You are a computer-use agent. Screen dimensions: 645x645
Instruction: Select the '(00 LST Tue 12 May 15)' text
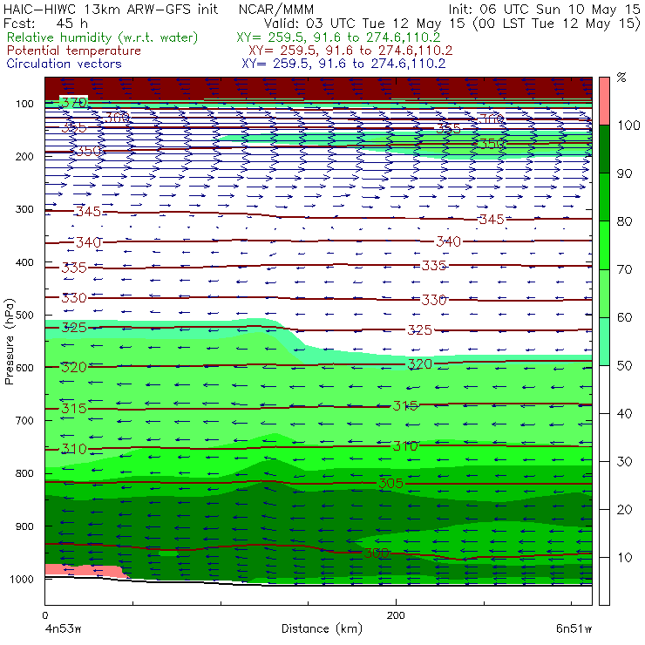point(557,24)
